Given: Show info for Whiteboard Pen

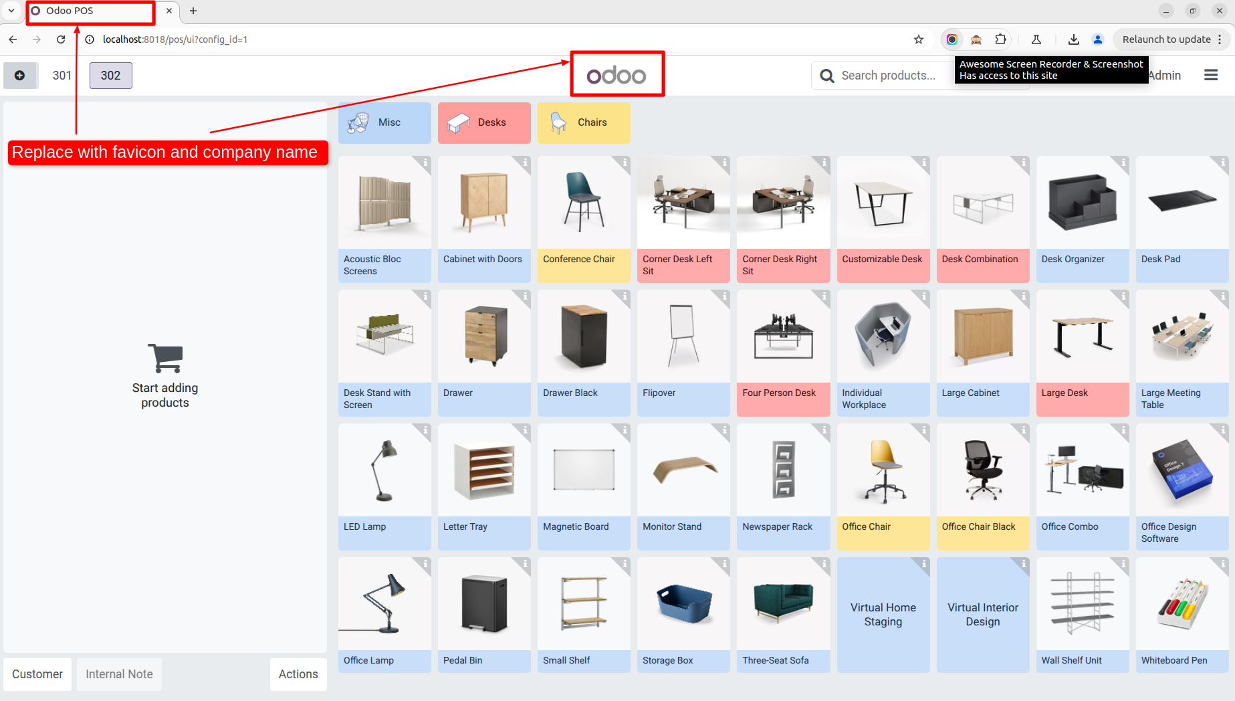Looking at the screenshot, I should [x=1222, y=564].
